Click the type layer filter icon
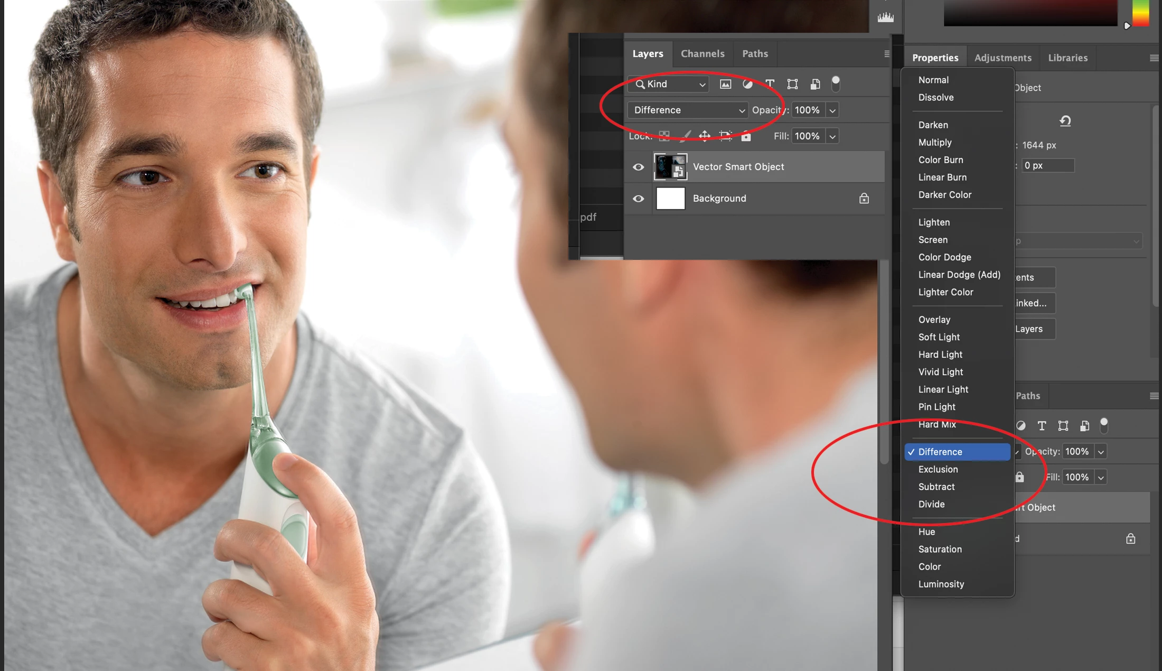Viewport: 1162px width, 671px height. (x=770, y=84)
